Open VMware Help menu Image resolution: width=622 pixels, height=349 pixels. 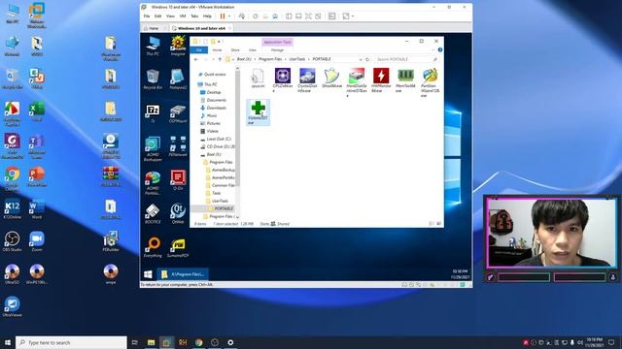pos(207,16)
